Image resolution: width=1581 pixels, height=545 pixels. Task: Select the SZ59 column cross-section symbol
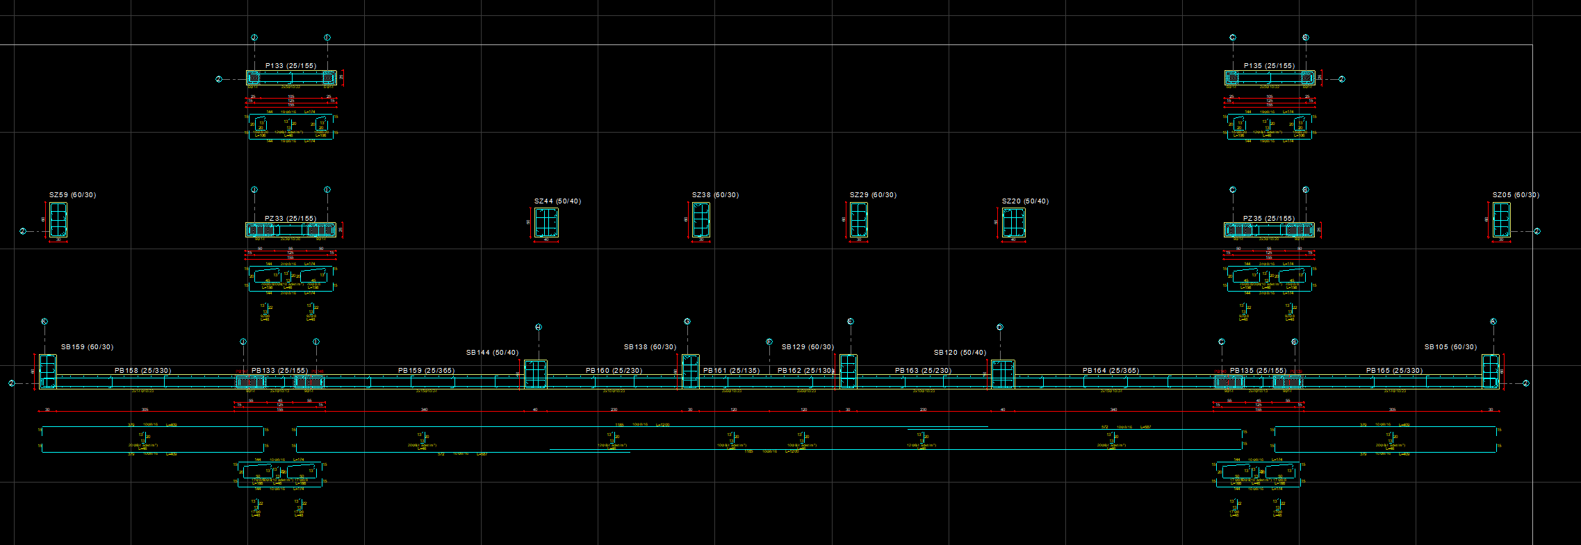[58, 221]
